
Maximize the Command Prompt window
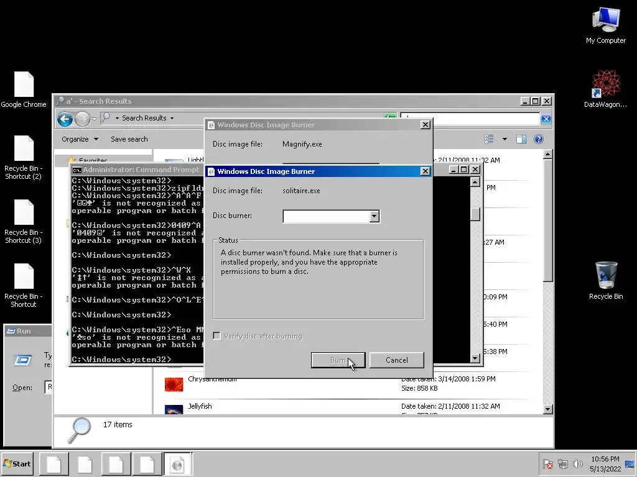pyautogui.click(x=464, y=170)
